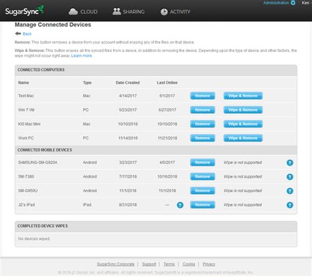Viewport: 312px width, 277px height.
Task: Select the SM-G950U name cell
Action: tap(28, 191)
